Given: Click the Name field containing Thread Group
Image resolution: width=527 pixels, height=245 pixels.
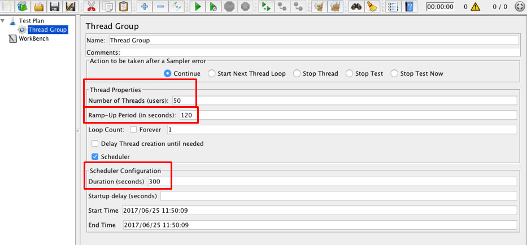Looking at the screenshot, I should [313, 40].
